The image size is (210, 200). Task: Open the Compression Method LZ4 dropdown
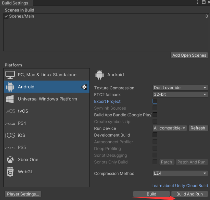click(180, 173)
